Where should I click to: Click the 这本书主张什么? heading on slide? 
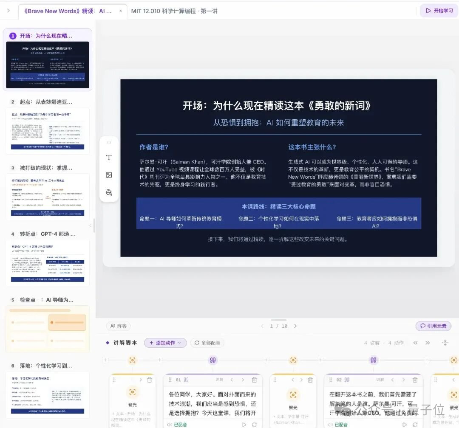pyautogui.click(x=312, y=147)
